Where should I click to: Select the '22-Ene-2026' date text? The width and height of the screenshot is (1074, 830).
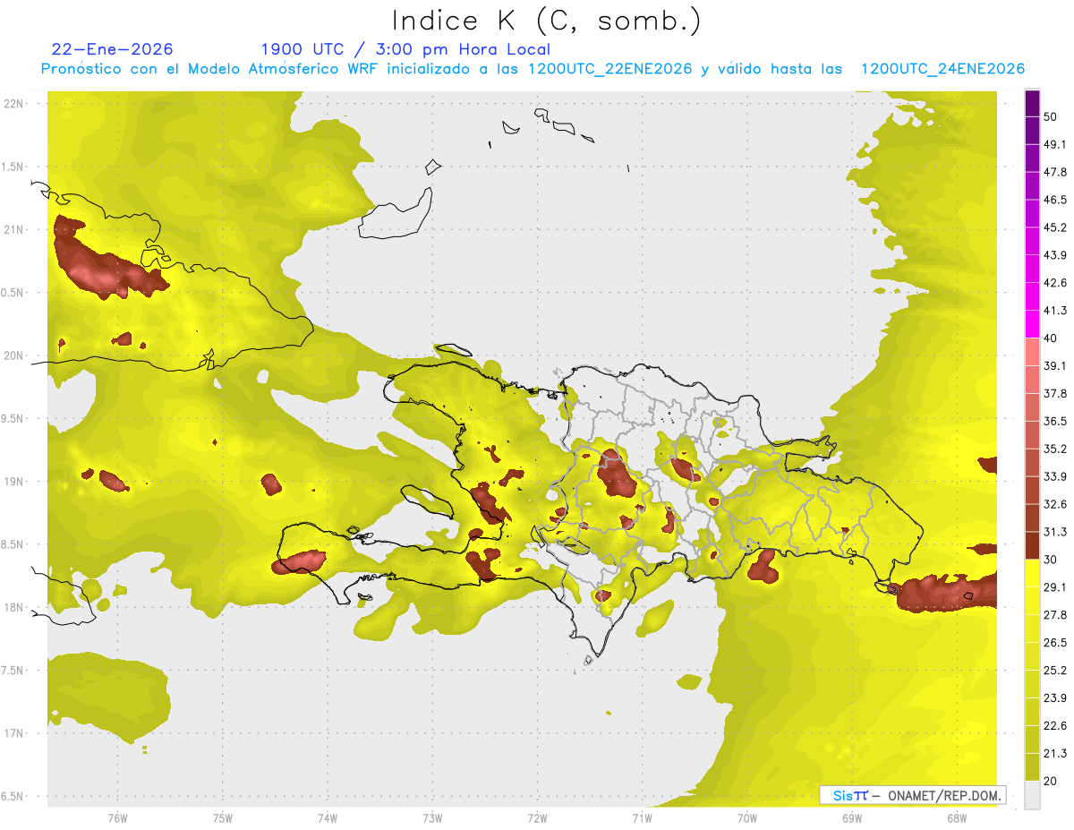pos(113,49)
